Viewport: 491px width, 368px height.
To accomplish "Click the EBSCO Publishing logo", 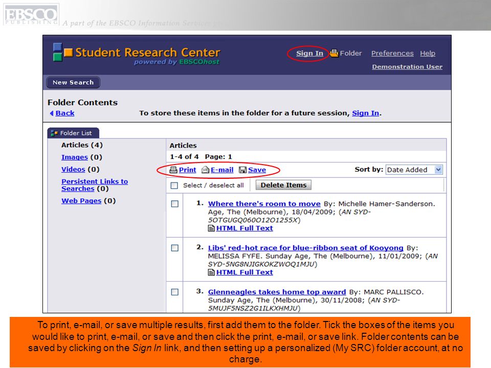I will pyautogui.click(x=31, y=14).
